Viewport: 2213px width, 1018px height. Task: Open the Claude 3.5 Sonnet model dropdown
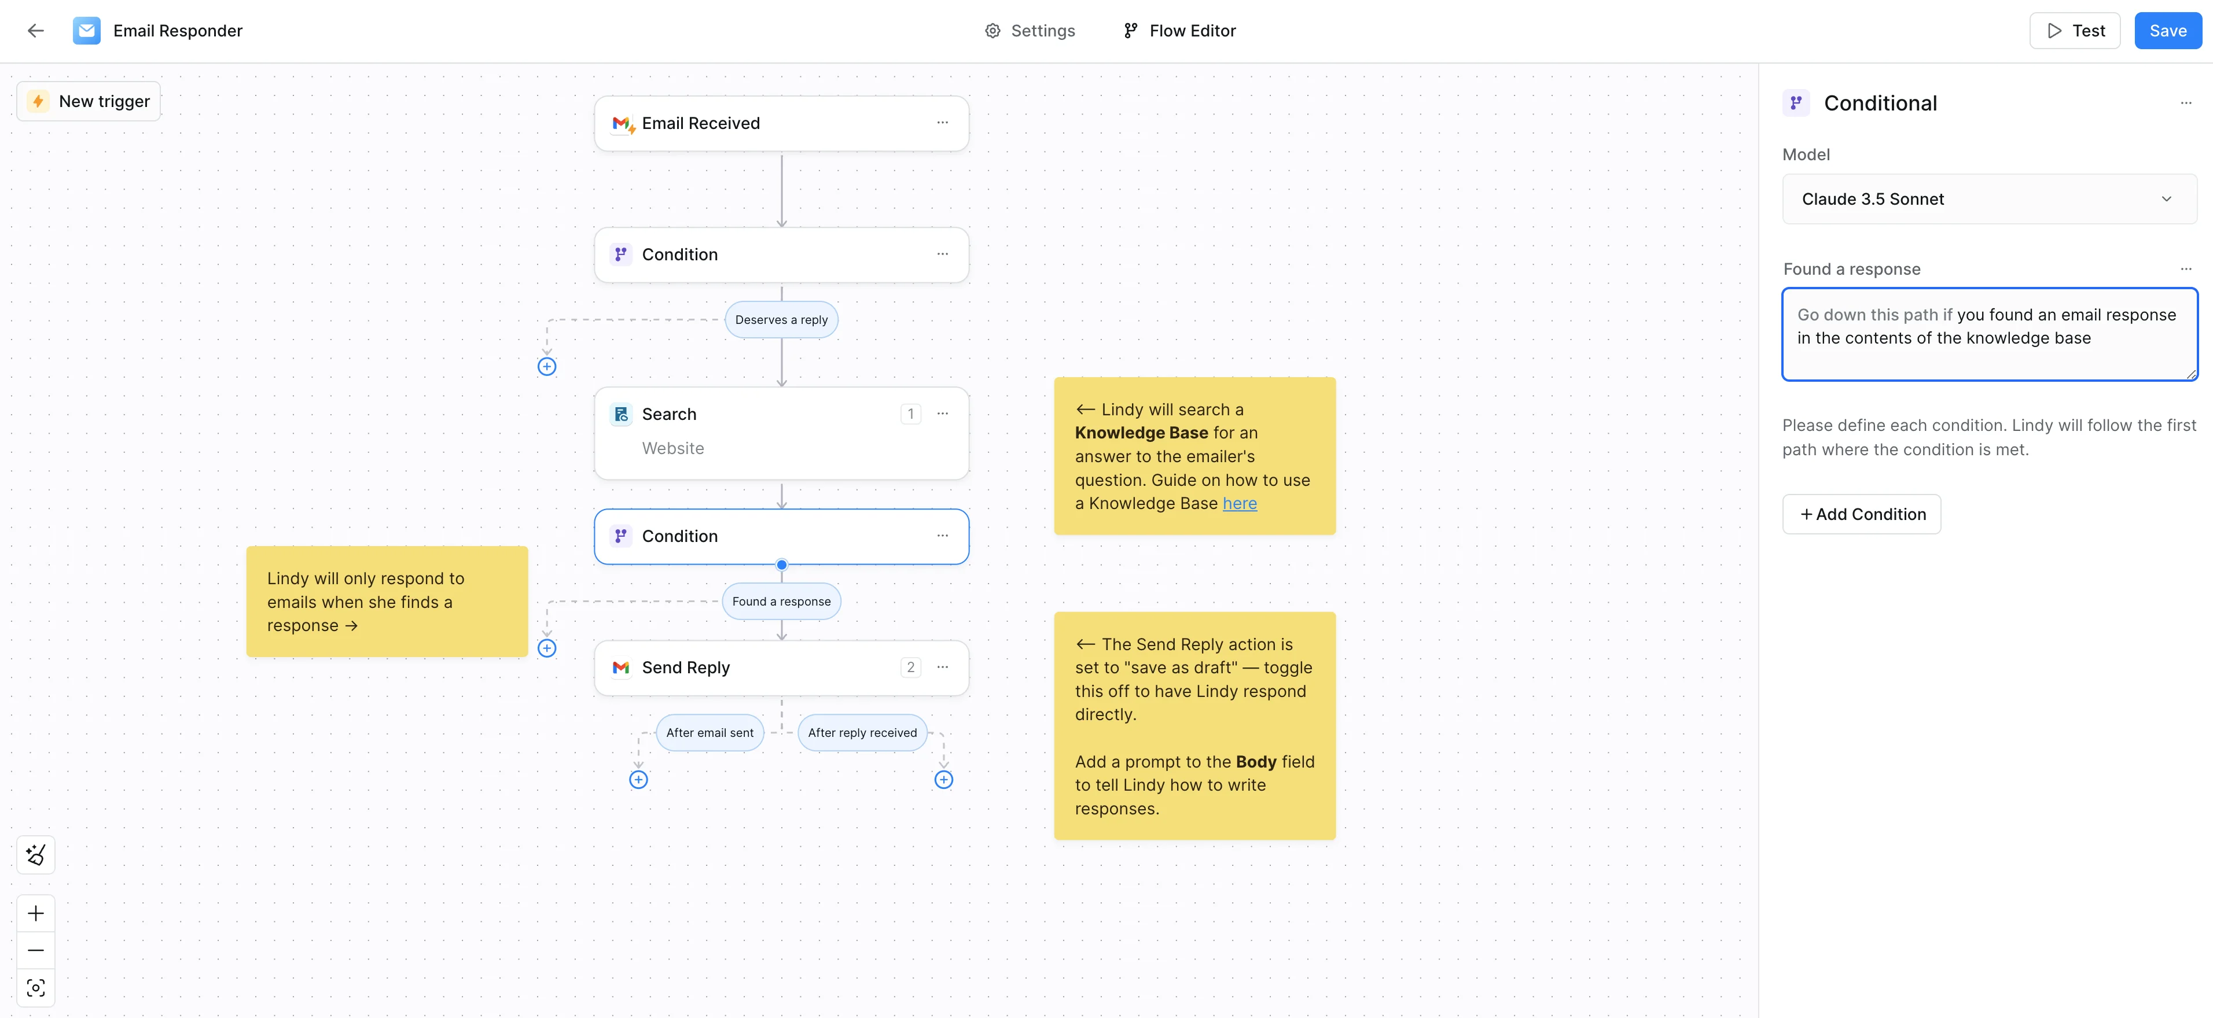(1989, 199)
